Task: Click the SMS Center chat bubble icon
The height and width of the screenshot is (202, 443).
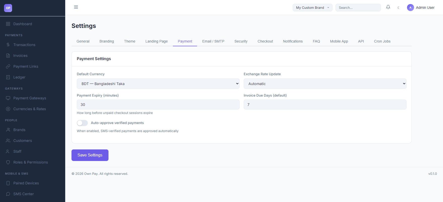Action: tap(8, 194)
